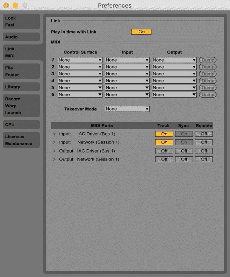Expand Output Network (Session 1) entry
The width and height of the screenshot is (230, 277).
(x=54, y=159)
